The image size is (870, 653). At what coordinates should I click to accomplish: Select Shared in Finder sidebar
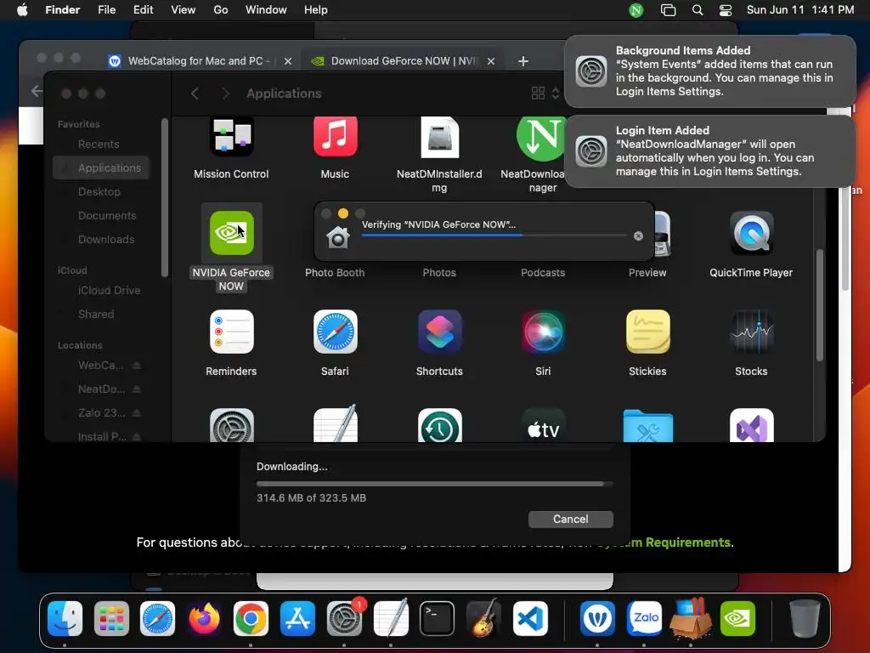pyautogui.click(x=101, y=315)
